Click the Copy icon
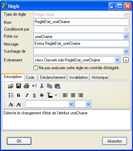The image size is (133, 151). [x=49, y=86]
